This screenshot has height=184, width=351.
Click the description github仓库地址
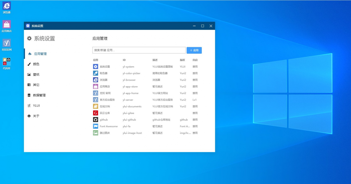point(161,120)
